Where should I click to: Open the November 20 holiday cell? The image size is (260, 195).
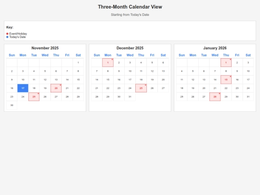coord(56,88)
